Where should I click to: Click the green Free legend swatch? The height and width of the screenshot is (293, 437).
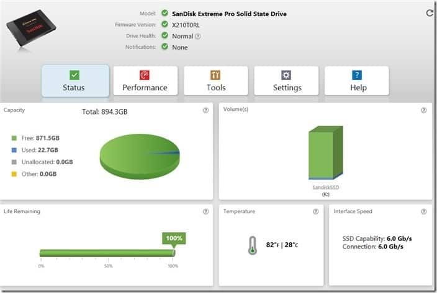[14, 138]
